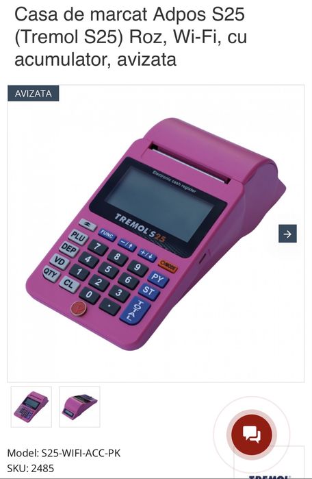Viewport: 312px width, 479px height.
Task: Click the blue PY key in image
Action: (158, 278)
